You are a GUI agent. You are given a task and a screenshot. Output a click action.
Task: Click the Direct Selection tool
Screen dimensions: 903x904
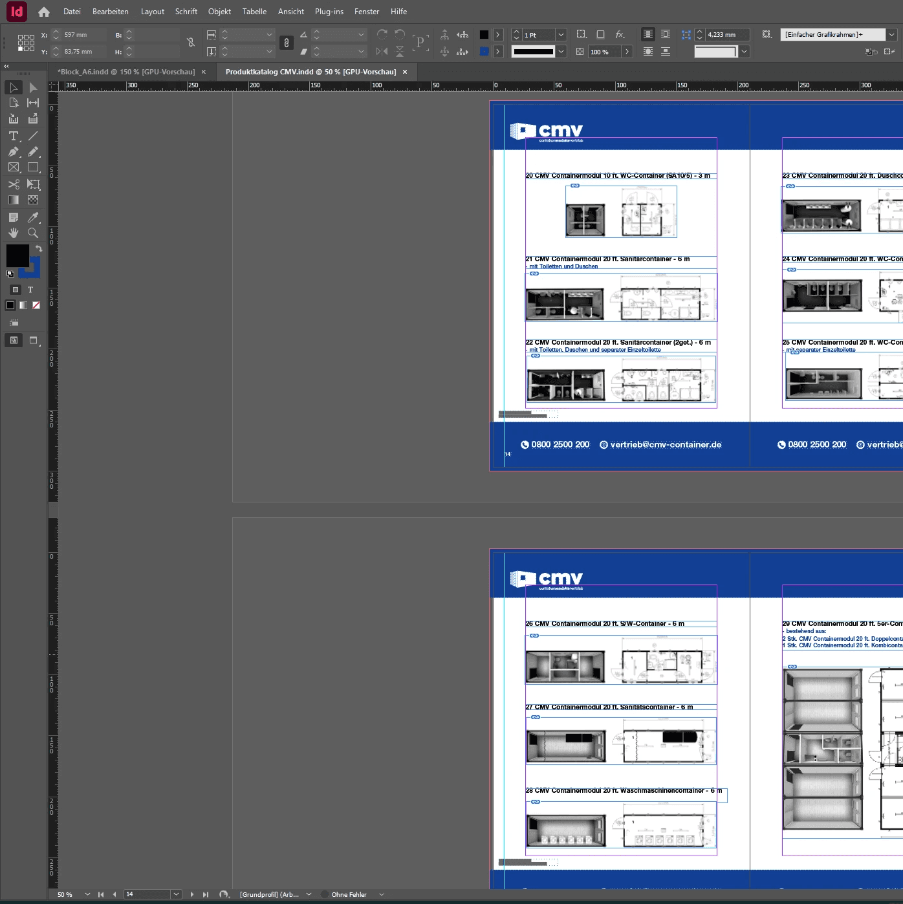33,87
